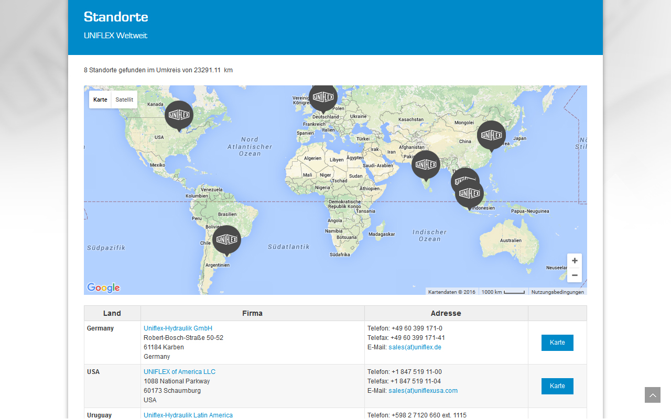Click the UNIFLEX Weltweit subtitle
Screen dimensions: 671x419
(x=115, y=36)
